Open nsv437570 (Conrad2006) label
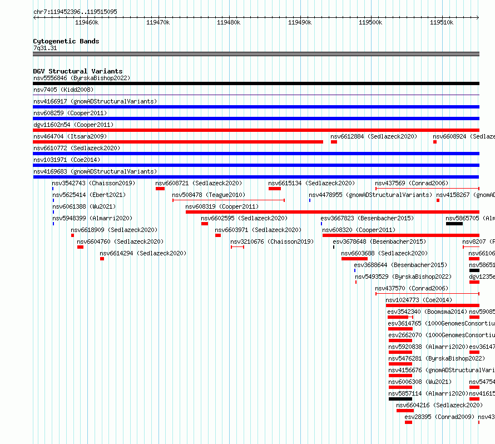The height and width of the screenshot is (444, 495). [412, 288]
